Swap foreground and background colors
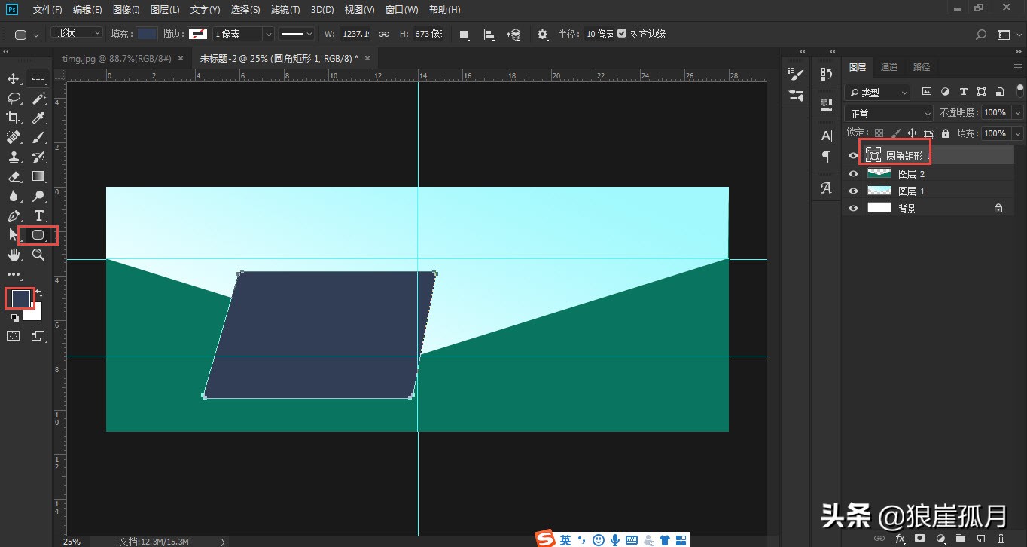 point(38,293)
